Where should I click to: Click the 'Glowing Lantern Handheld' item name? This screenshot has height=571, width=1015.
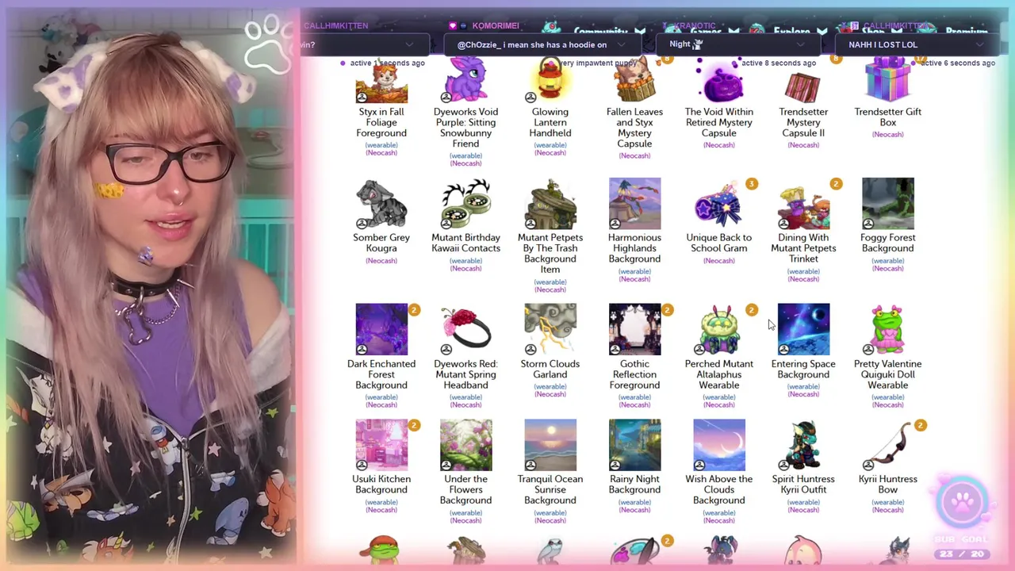pyautogui.click(x=550, y=122)
